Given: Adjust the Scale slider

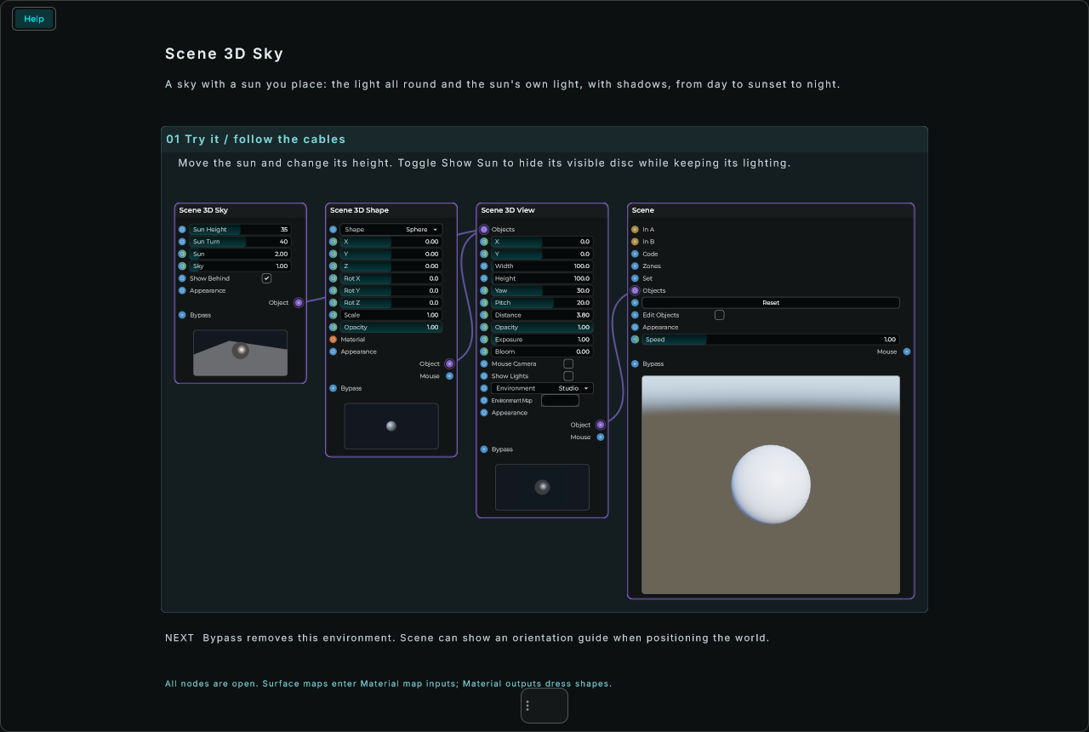Looking at the screenshot, I should pyautogui.click(x=391, y=315).
